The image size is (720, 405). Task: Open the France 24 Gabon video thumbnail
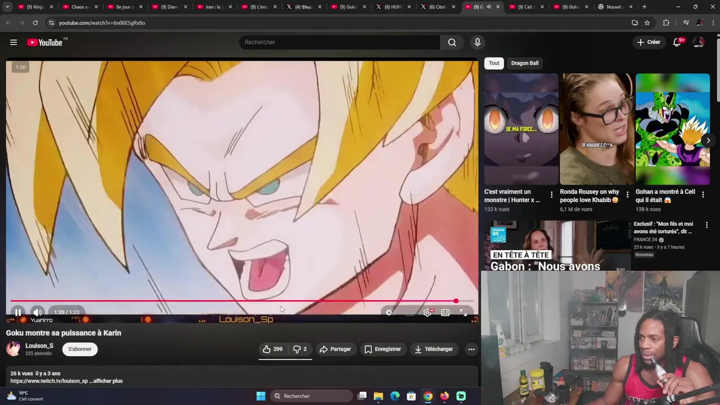[556, 246]
